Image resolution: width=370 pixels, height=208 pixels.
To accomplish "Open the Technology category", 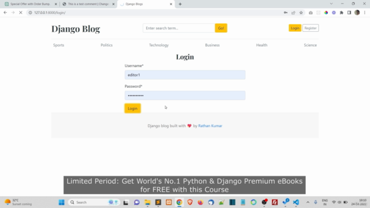I will point(159,45).
